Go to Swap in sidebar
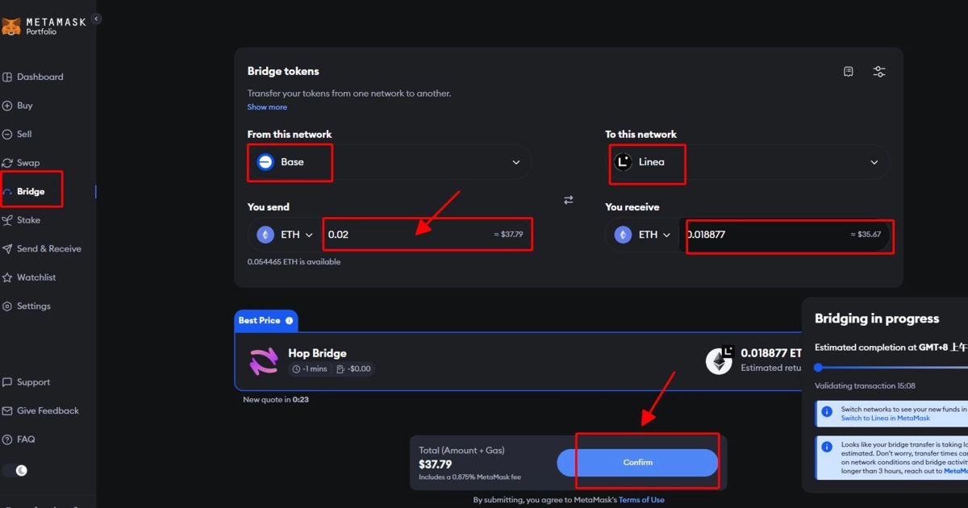968x508 pixels. [28, 163]
